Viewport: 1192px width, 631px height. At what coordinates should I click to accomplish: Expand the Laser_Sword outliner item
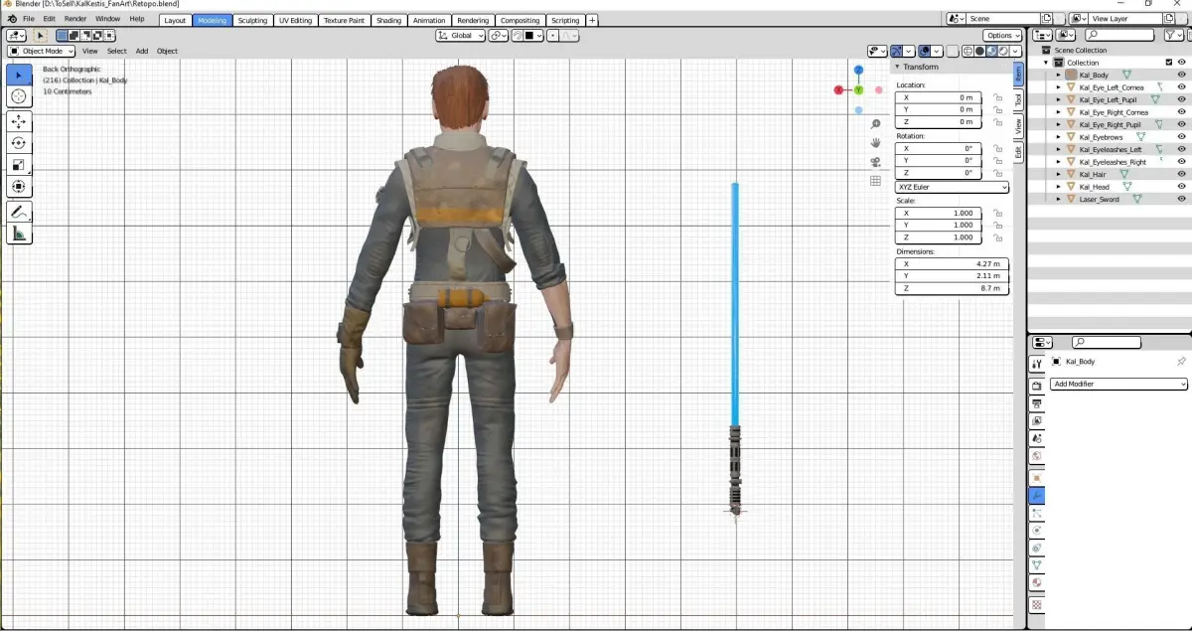[1059, 199]
